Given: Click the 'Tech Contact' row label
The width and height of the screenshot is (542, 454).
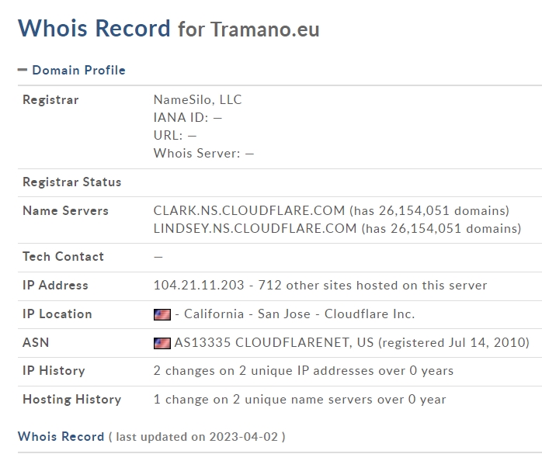Looking at the screenshot, I should (x=63, y=257).
